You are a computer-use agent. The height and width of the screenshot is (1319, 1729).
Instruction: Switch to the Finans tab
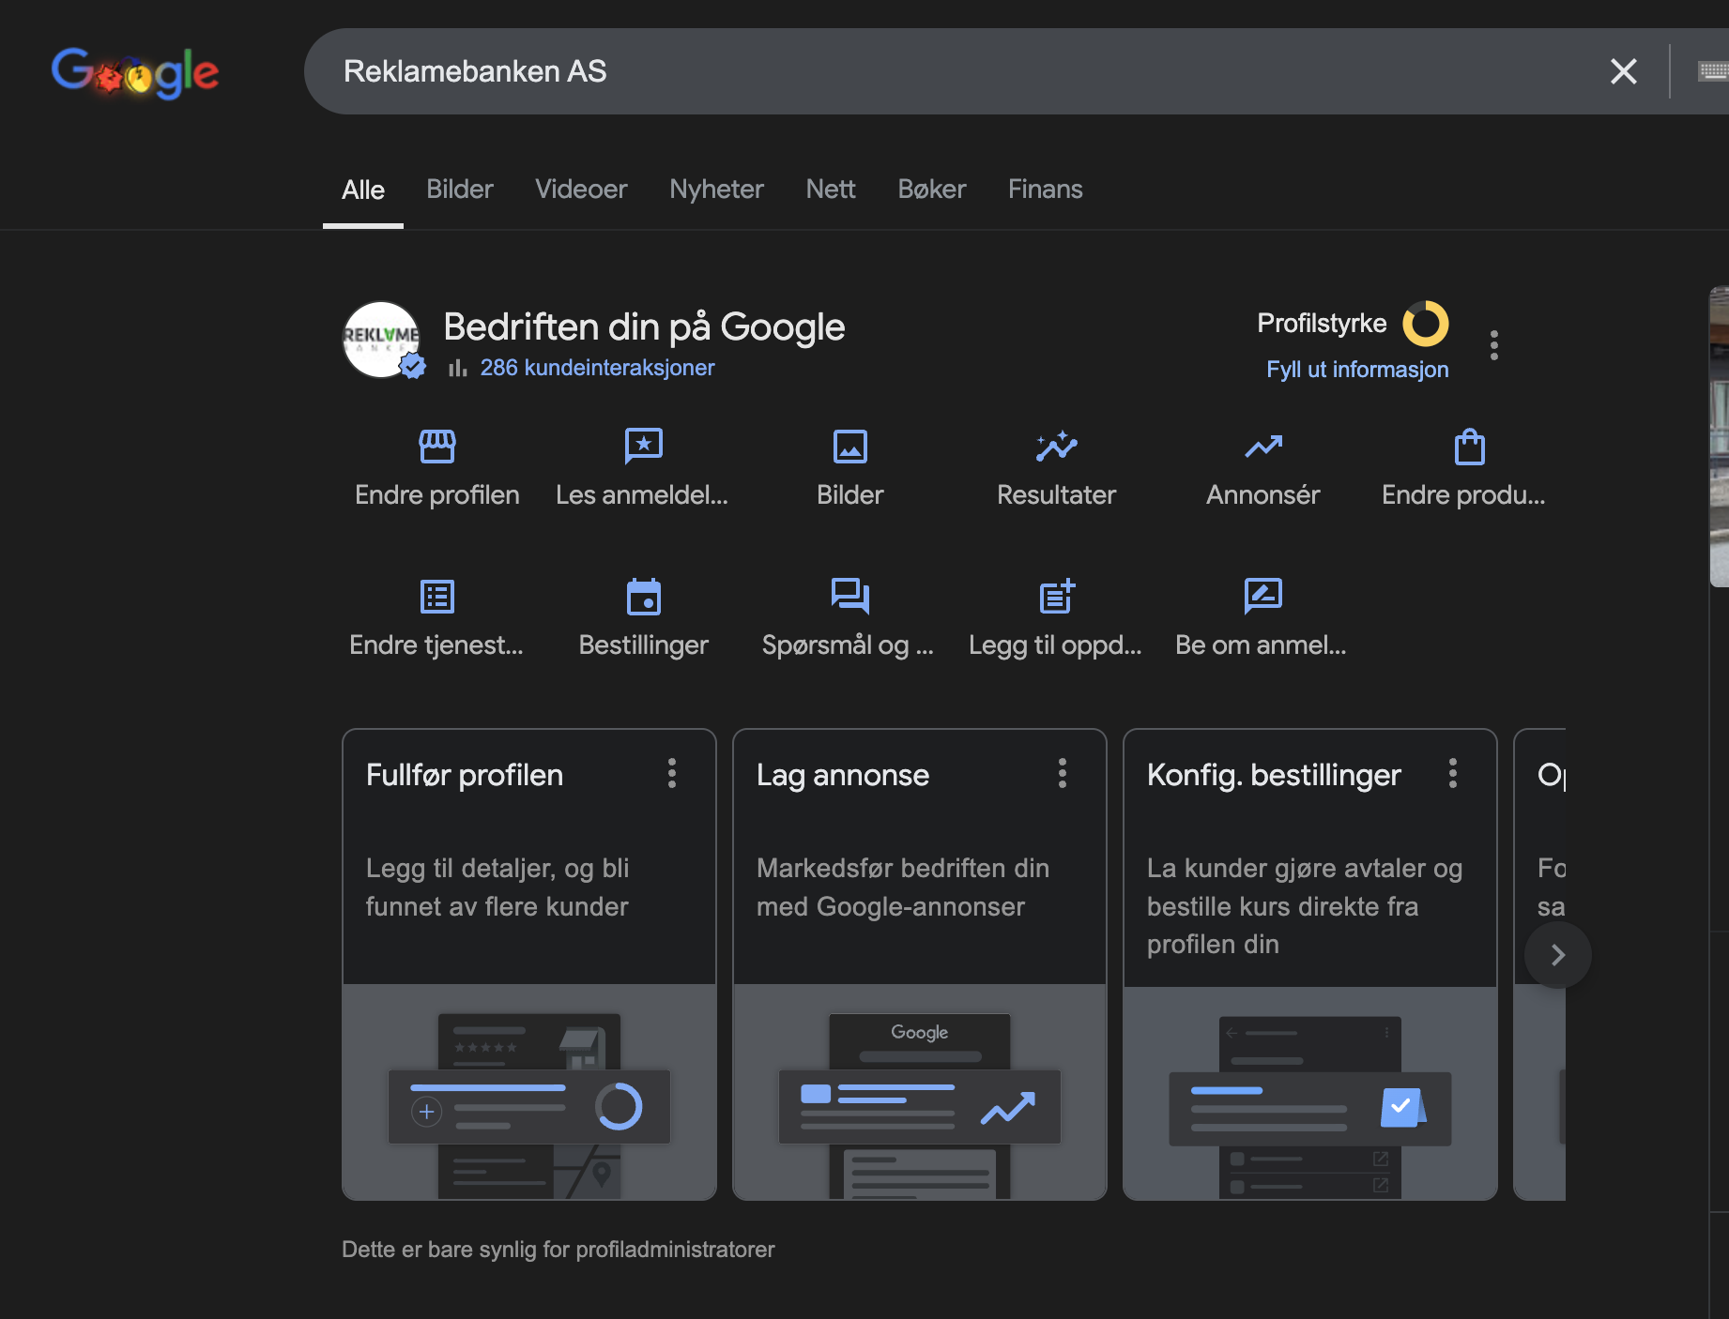click(1046, 190)
